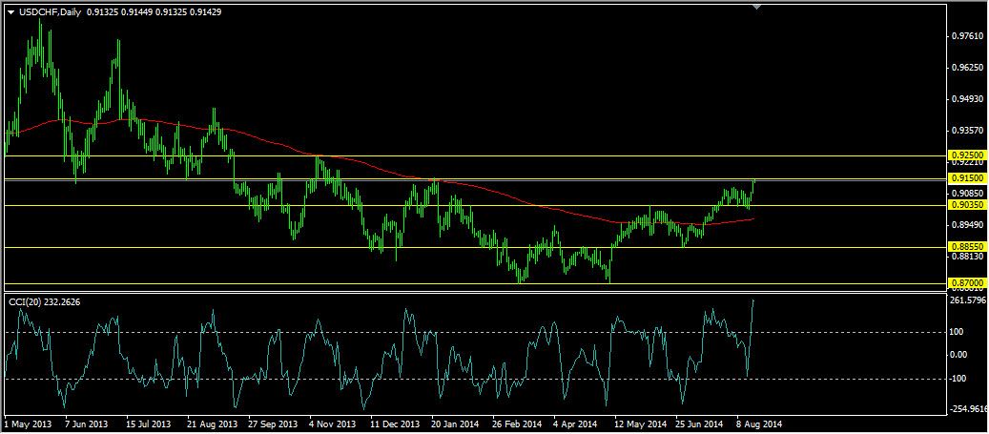Select the yellow 0.92500 price level tag
989x434 pixels.
click(966, 155)
